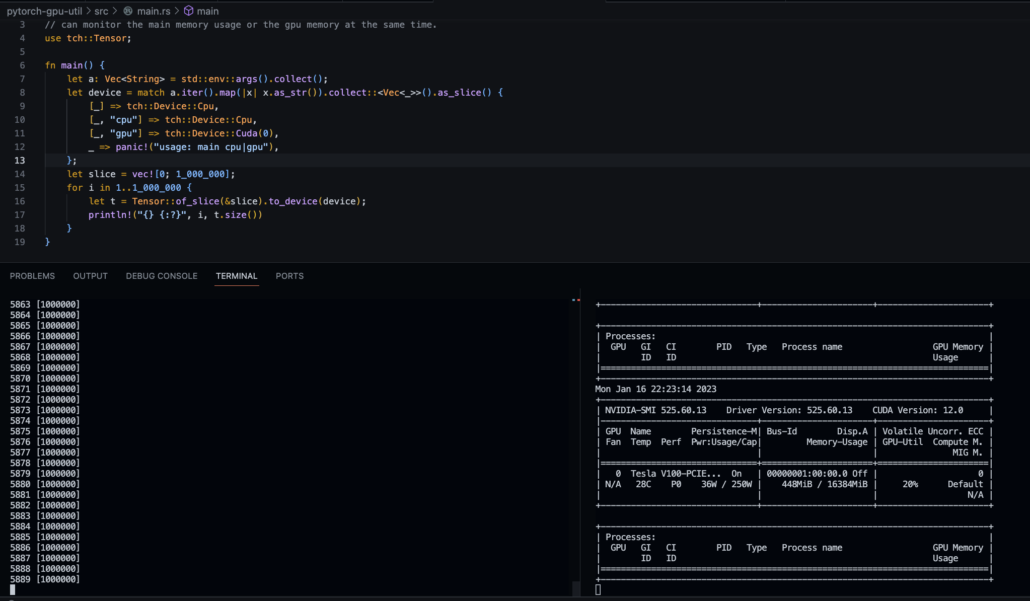Click the PORTS tab in panel

(289, 275)
